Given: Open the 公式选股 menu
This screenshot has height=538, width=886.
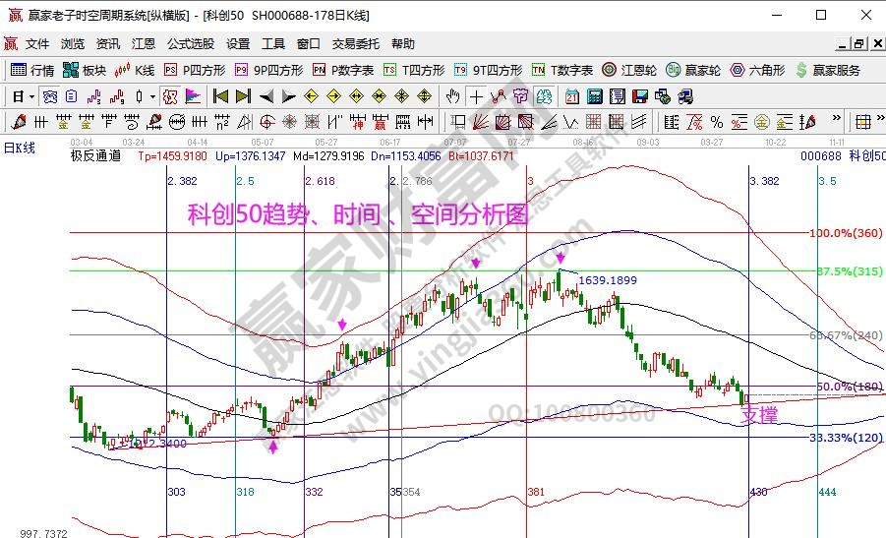Looking at the screenshot, I should coord(190,44).
